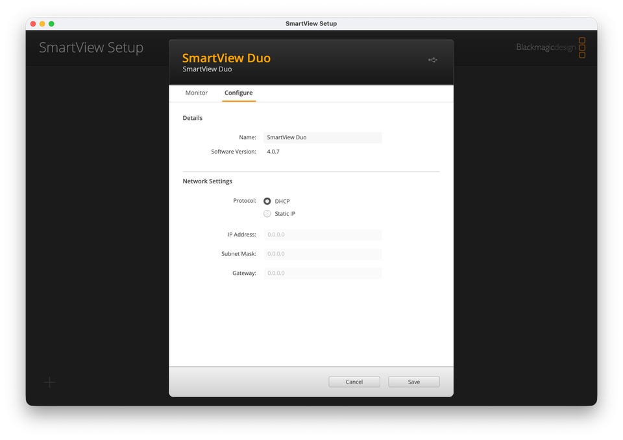Click the Subnet Mask field
This screenshot has width=623, height=440.
[x=323, y=254]
